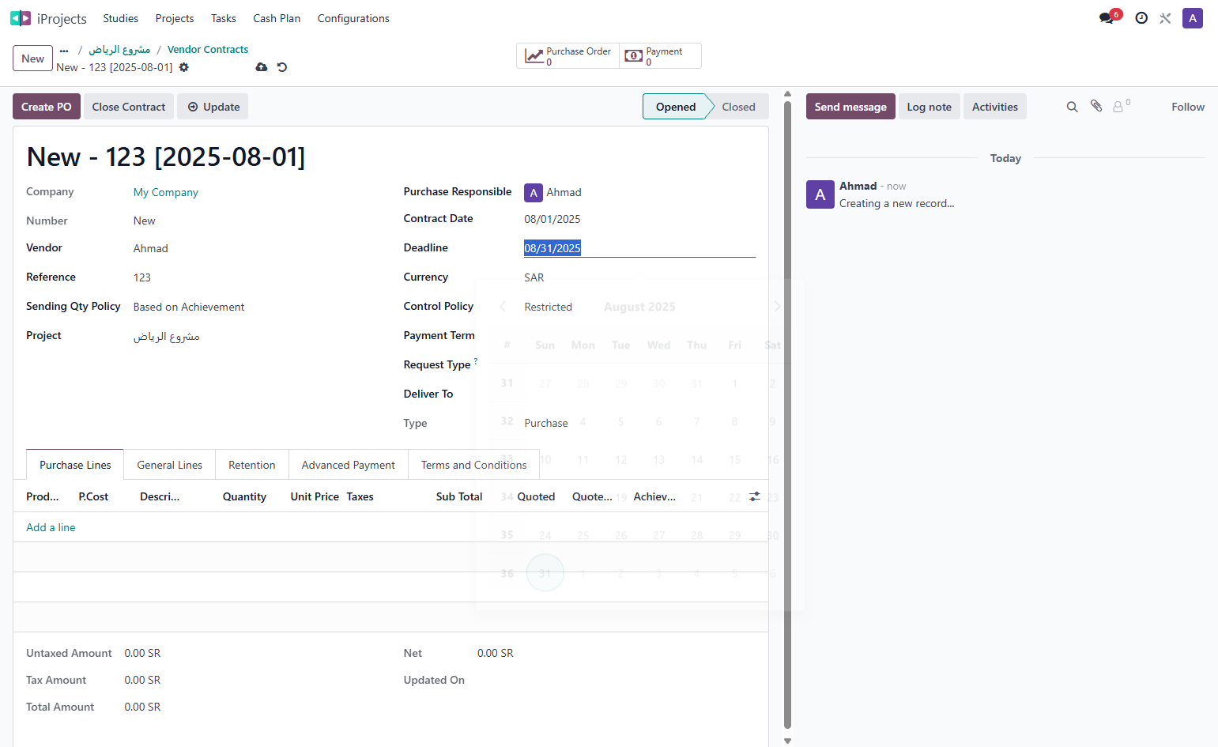Click Add a line in Purchase Lines
The image size is (1218, 747).
51,527
